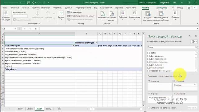The image size is (199, 112).
Task: Click the search magnifier in fields pane
Action: (x=196, y=47)
